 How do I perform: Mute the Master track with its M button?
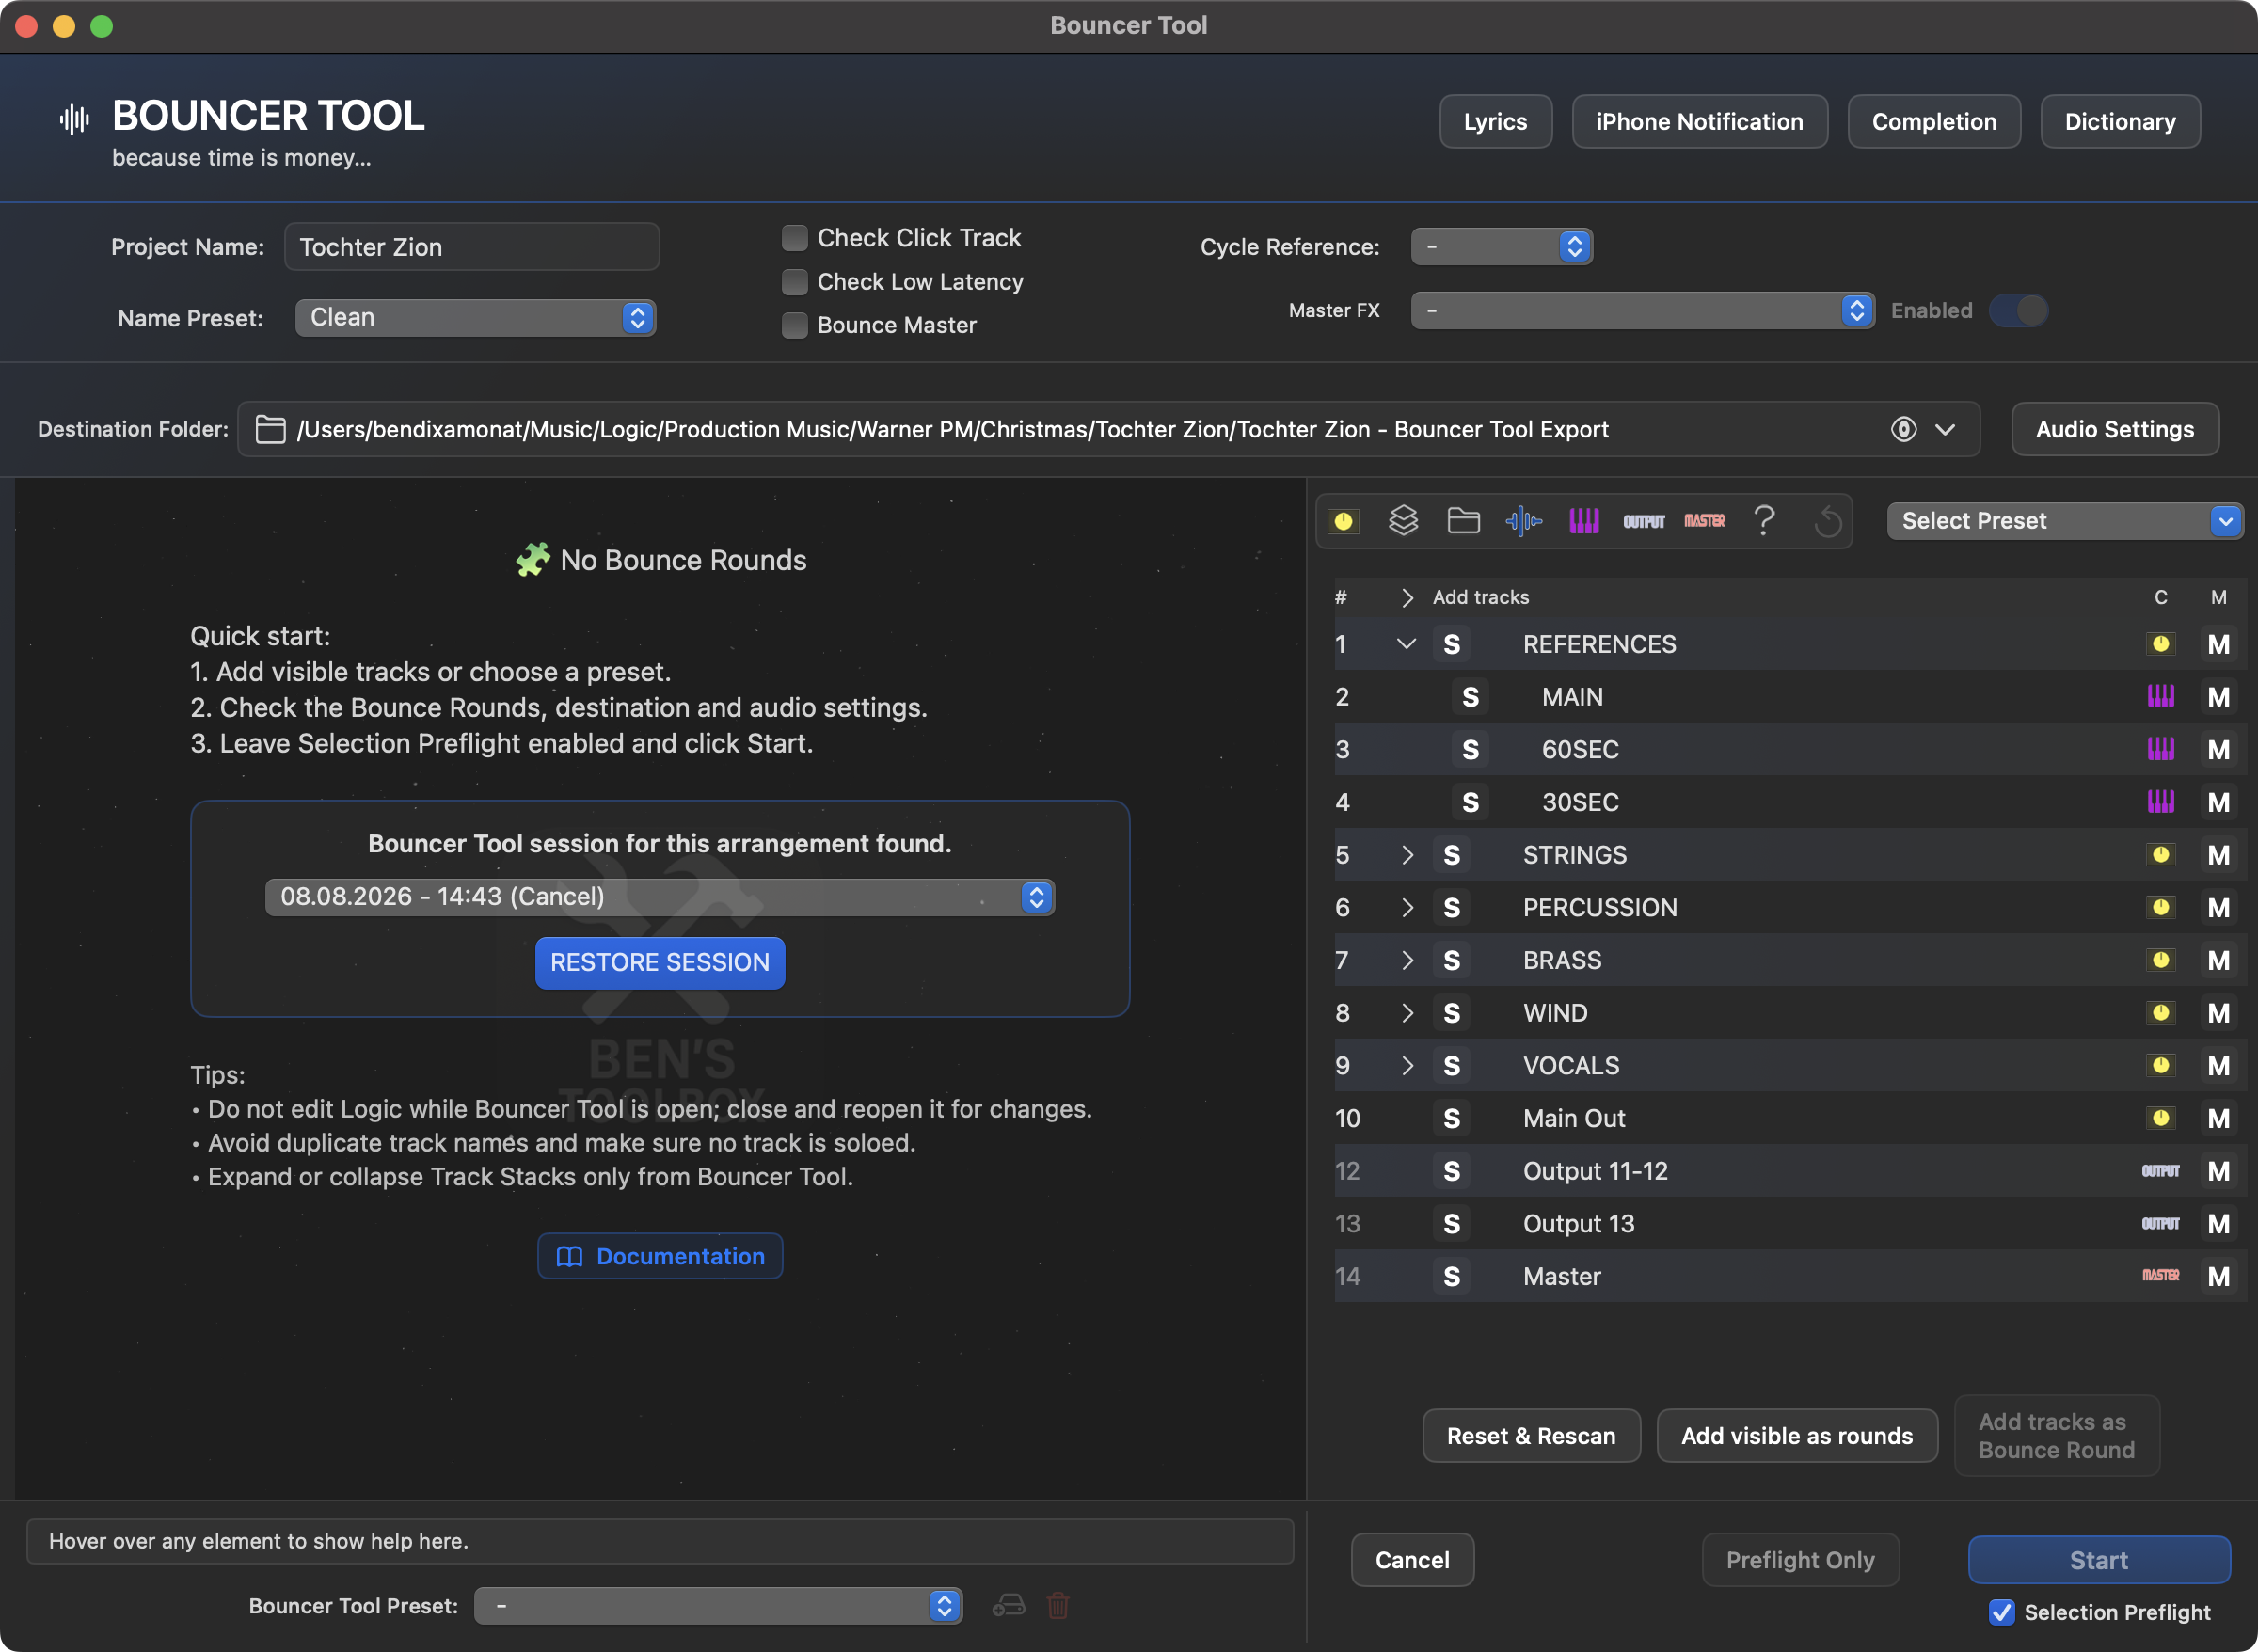click(2218, 1276)
